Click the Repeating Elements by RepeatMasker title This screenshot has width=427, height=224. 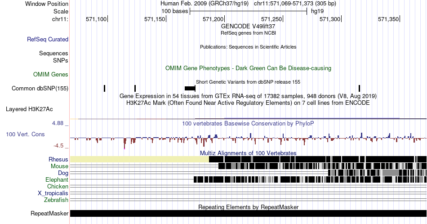248,207
